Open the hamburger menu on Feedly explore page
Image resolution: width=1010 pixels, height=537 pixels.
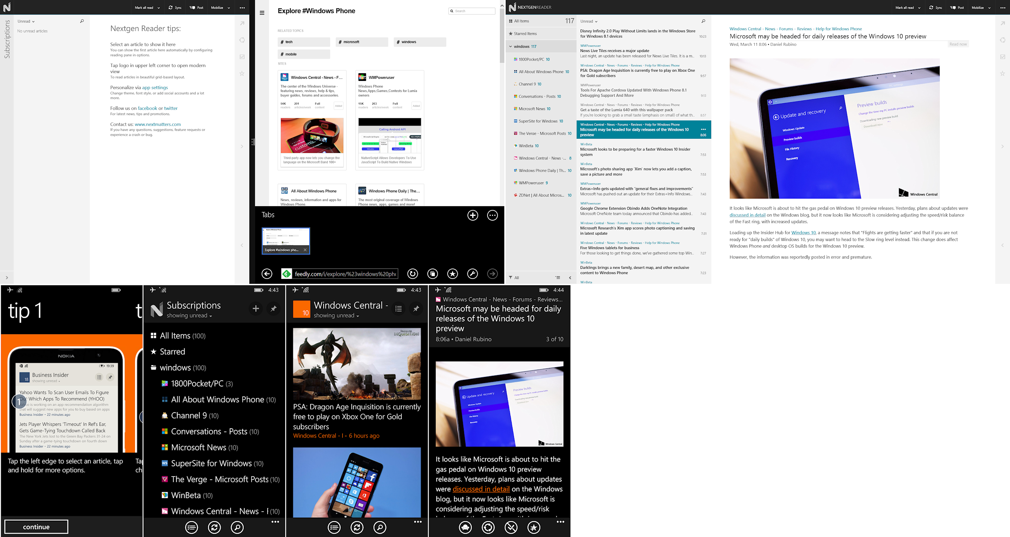[x=262, y=13]
